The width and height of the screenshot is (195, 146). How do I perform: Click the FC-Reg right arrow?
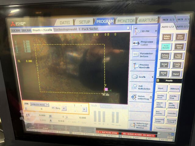84,109
